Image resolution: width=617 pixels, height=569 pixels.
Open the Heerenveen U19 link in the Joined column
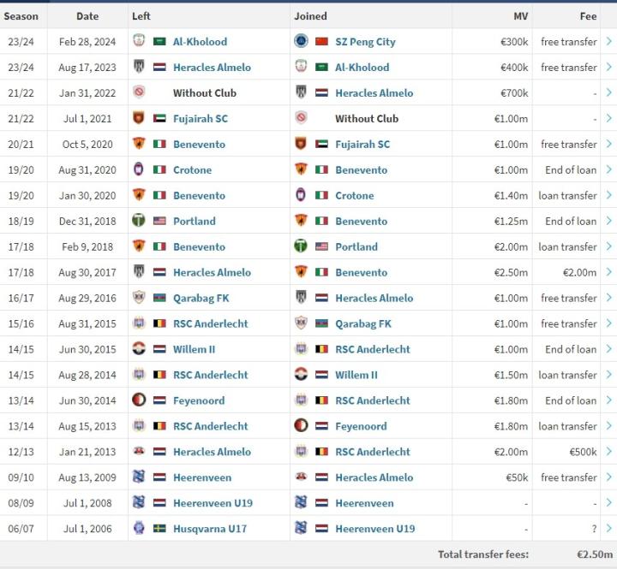pos(375,529)
